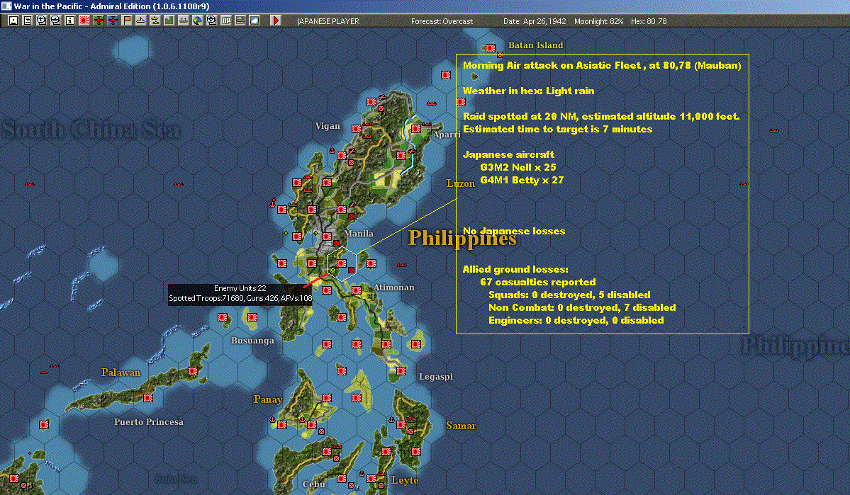Image resolution: width=850 pixels, height=495 pixels.
Task: Click the save game floppy disk icon
Action: 13,21
